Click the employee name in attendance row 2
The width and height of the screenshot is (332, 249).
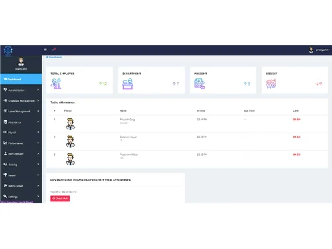tap(128, 137)
